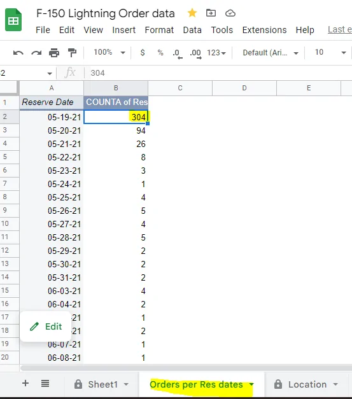The image size is (352, 399).
Task: Click the Move to folder icon
Action: pyautogui.click(x=211, y=13)
